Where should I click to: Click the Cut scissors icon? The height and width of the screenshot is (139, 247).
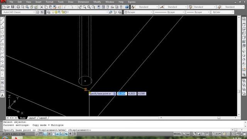click(42, 7)
